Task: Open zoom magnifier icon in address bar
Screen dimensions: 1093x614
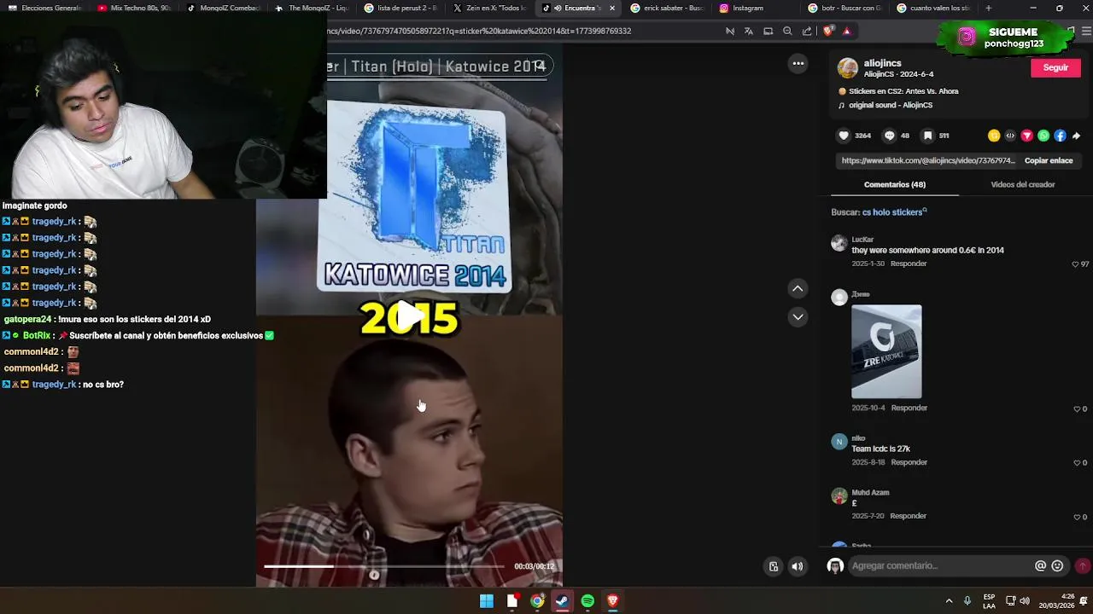Action: pos(787,31)
